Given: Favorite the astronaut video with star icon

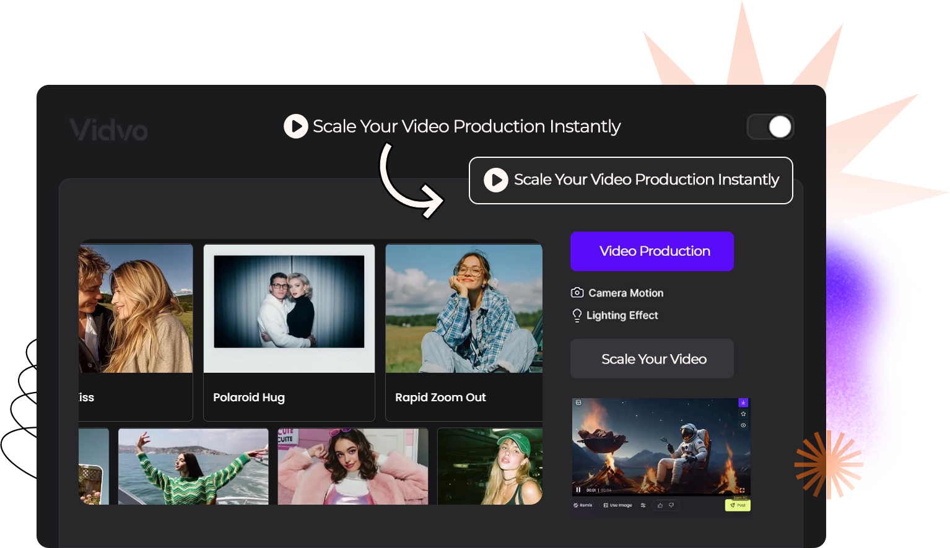Looking at the screenshot, I should (743, 414).
